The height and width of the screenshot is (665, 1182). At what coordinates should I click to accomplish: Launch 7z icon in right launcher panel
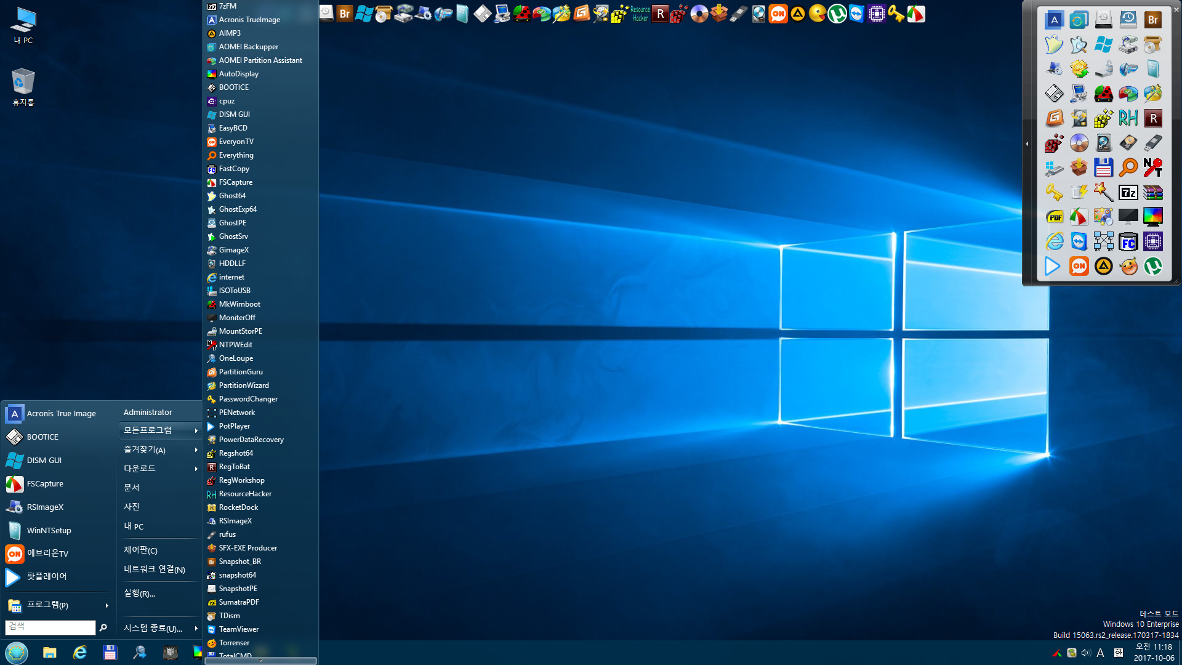(x=1128, y=192)
